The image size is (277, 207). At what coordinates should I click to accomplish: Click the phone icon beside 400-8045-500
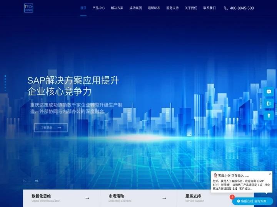coord(226,8)
